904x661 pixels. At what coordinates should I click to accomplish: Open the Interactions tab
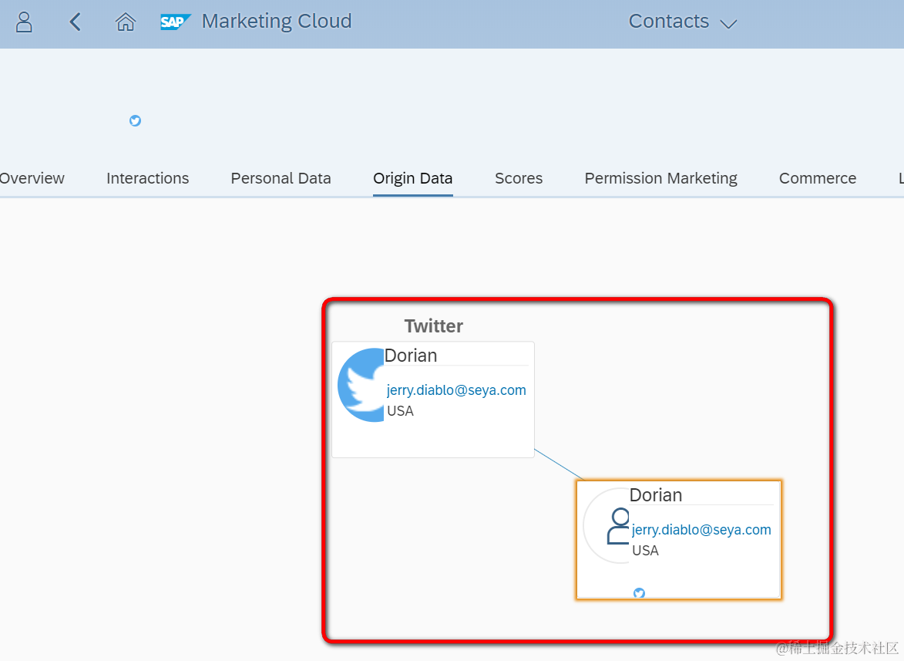tap(148, 178)
